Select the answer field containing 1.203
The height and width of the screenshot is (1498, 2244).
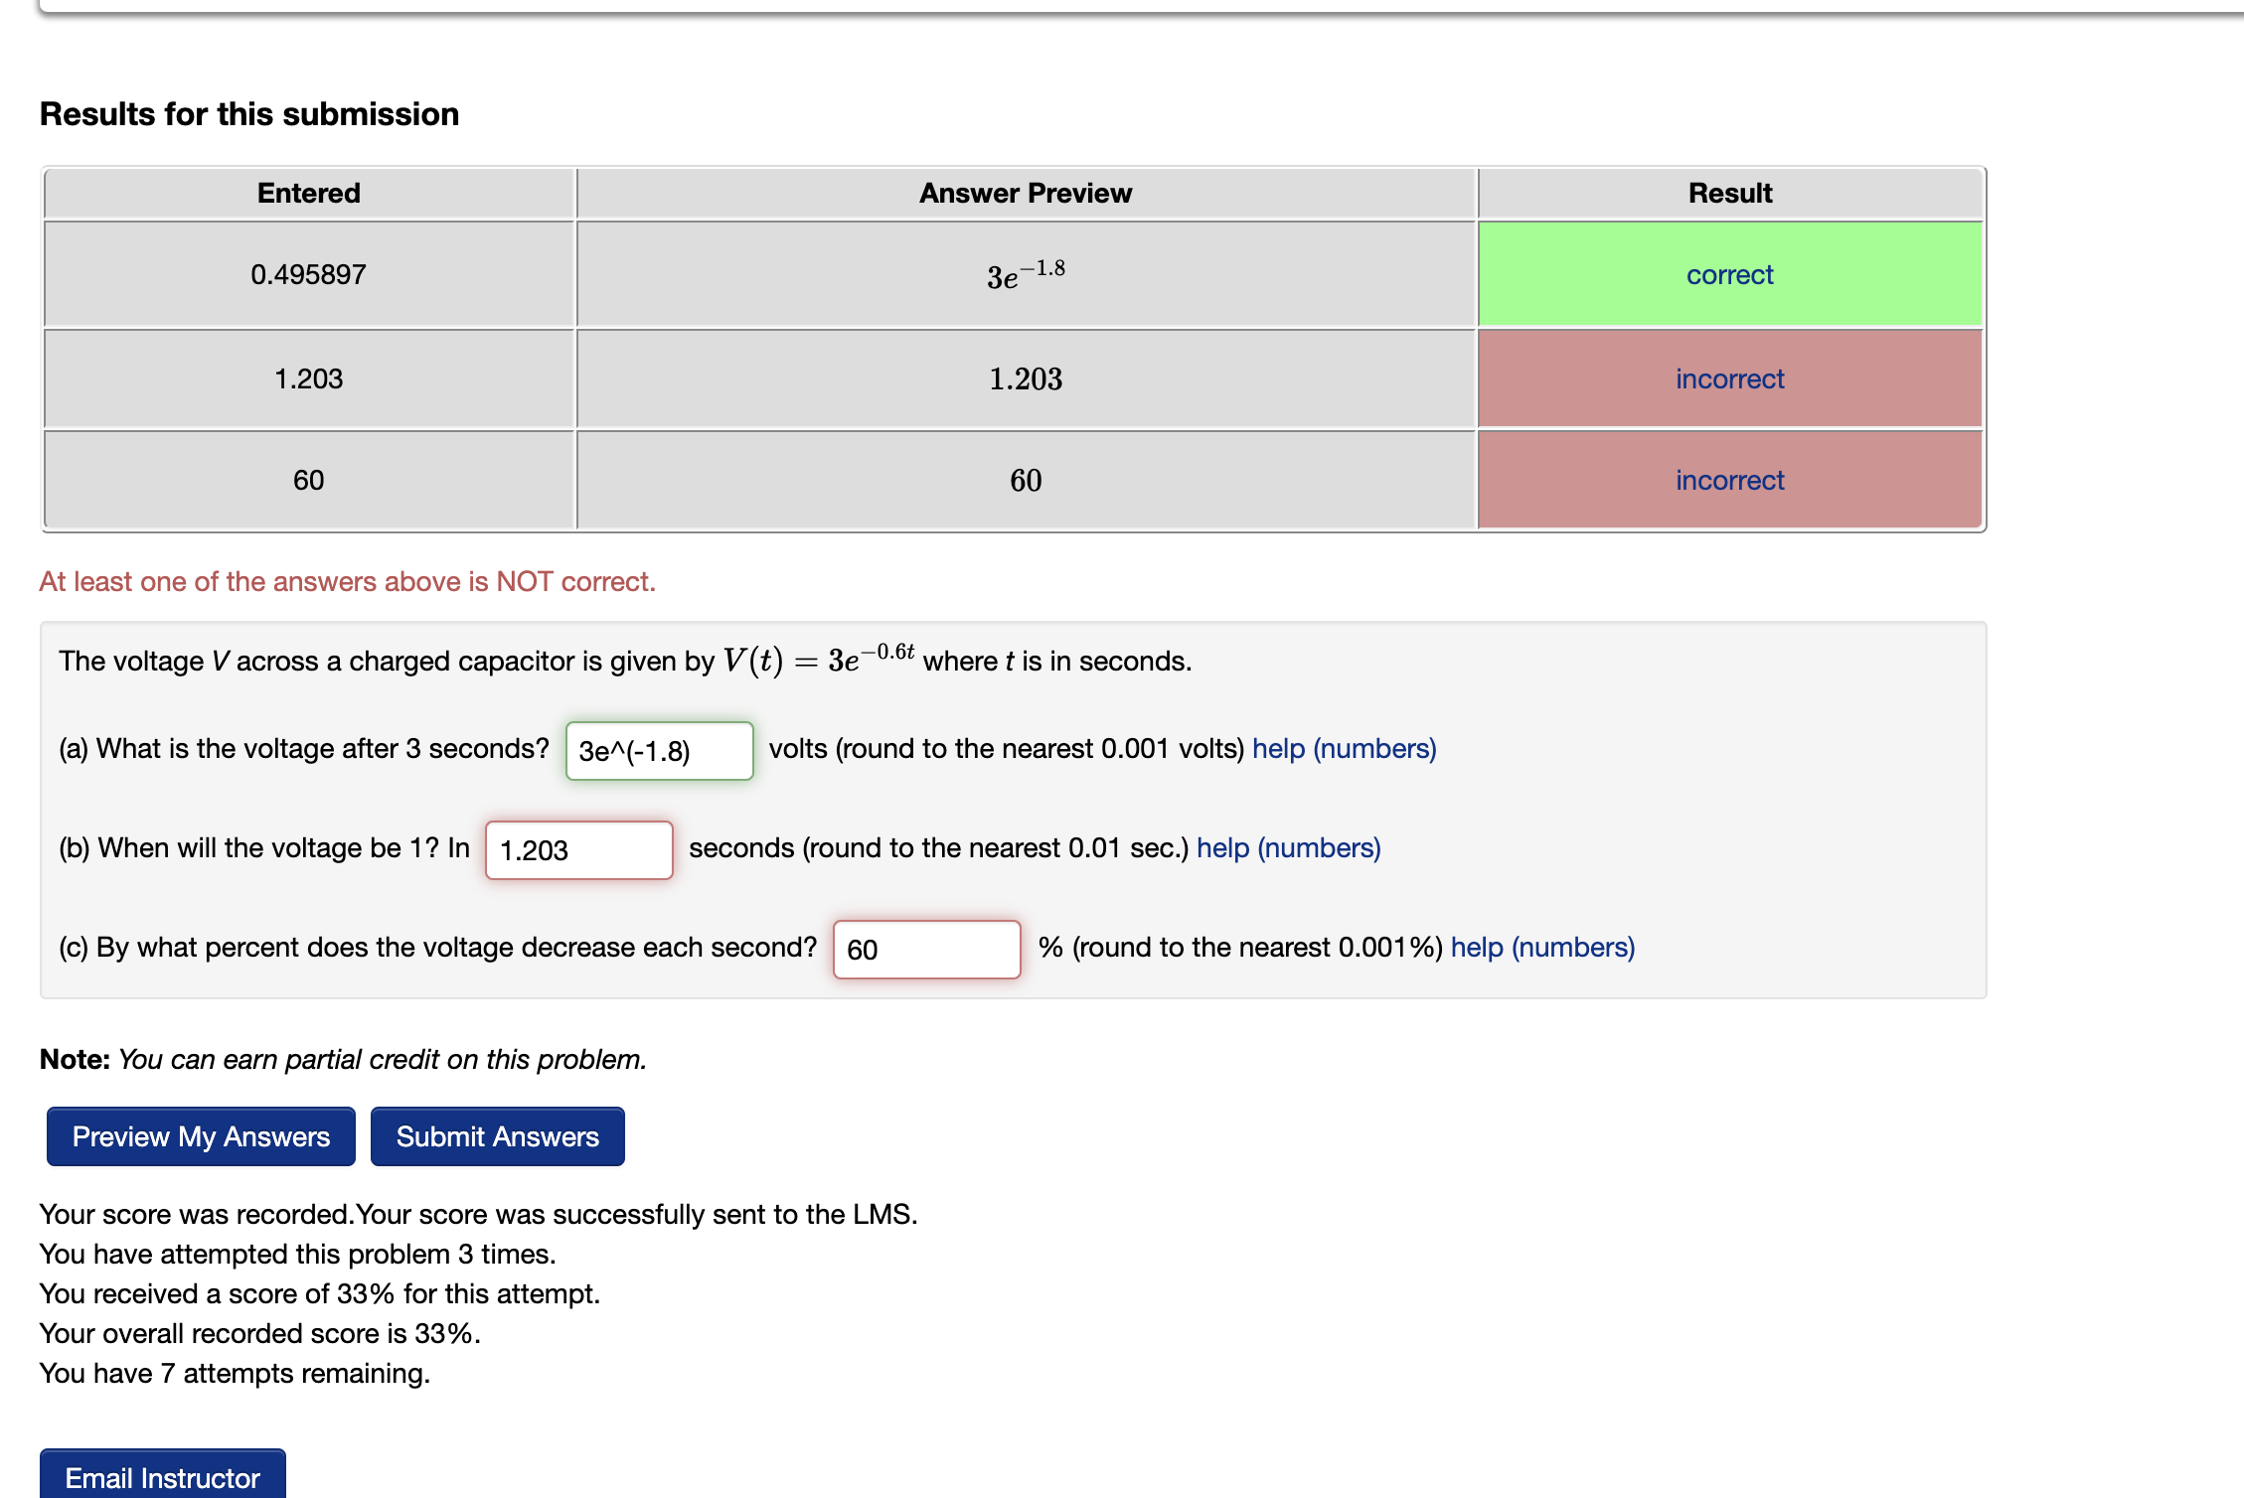[578, 850]
